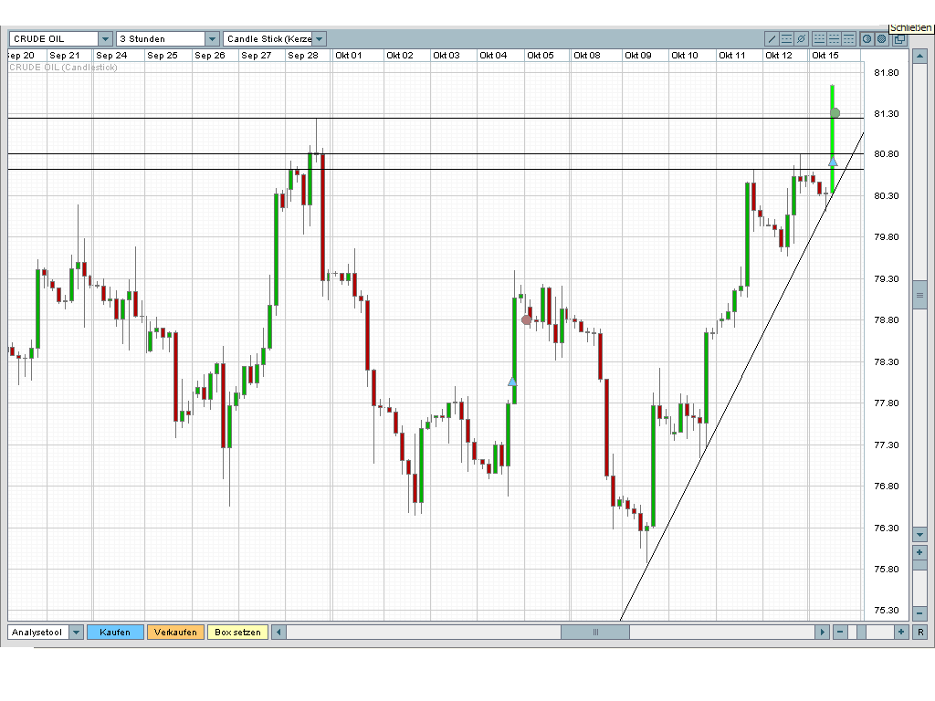The width and height of the screenshot is (935, 701).
Task: Click the Sep 25 date header
Action: (163, 56)
